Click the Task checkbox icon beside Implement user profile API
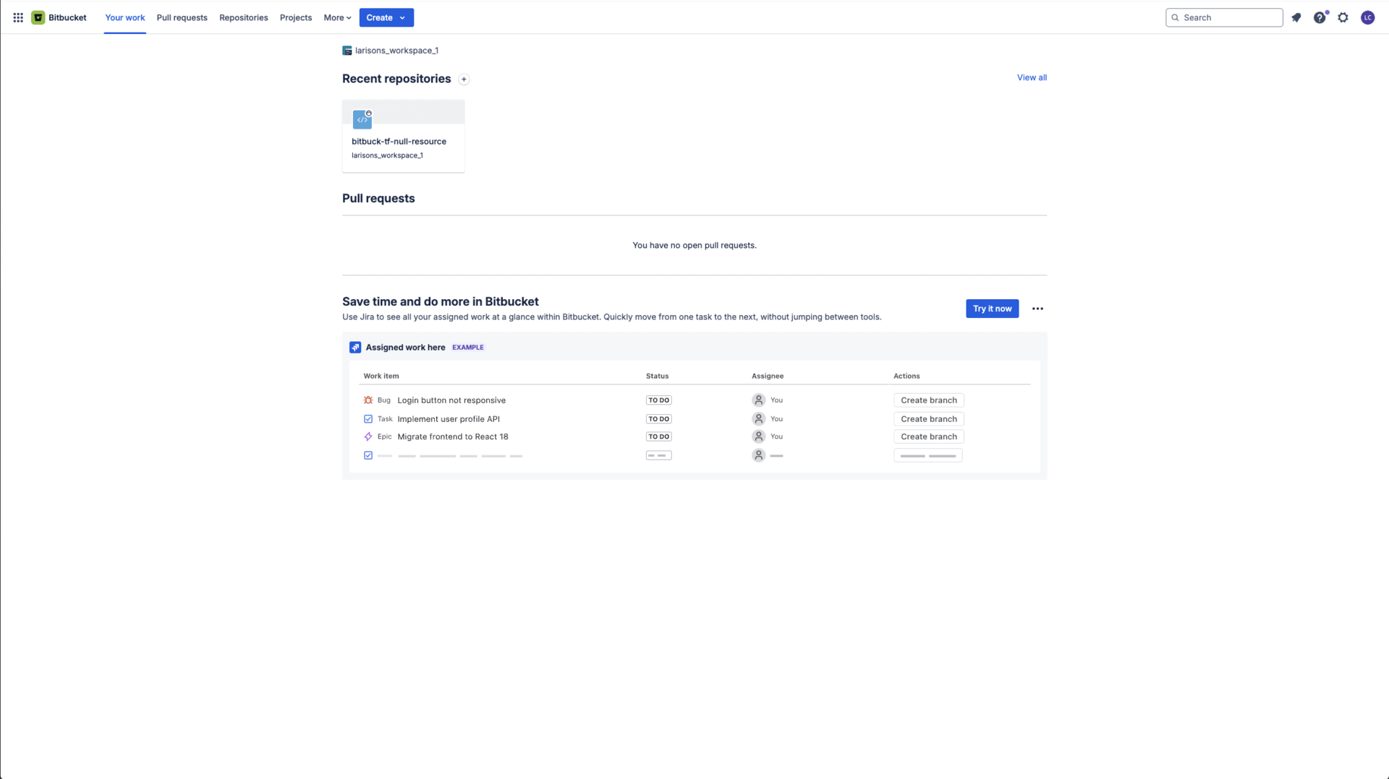 368,418
